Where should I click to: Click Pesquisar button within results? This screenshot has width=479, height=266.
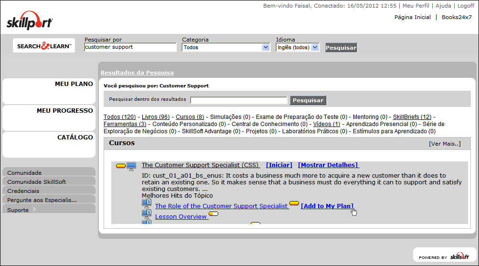click(x=308, y=100)
